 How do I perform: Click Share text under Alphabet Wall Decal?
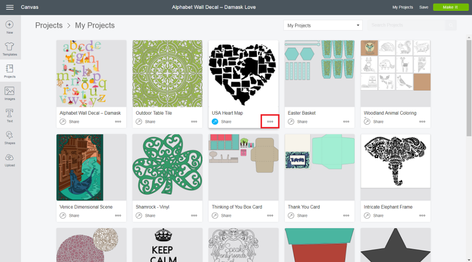74,122
